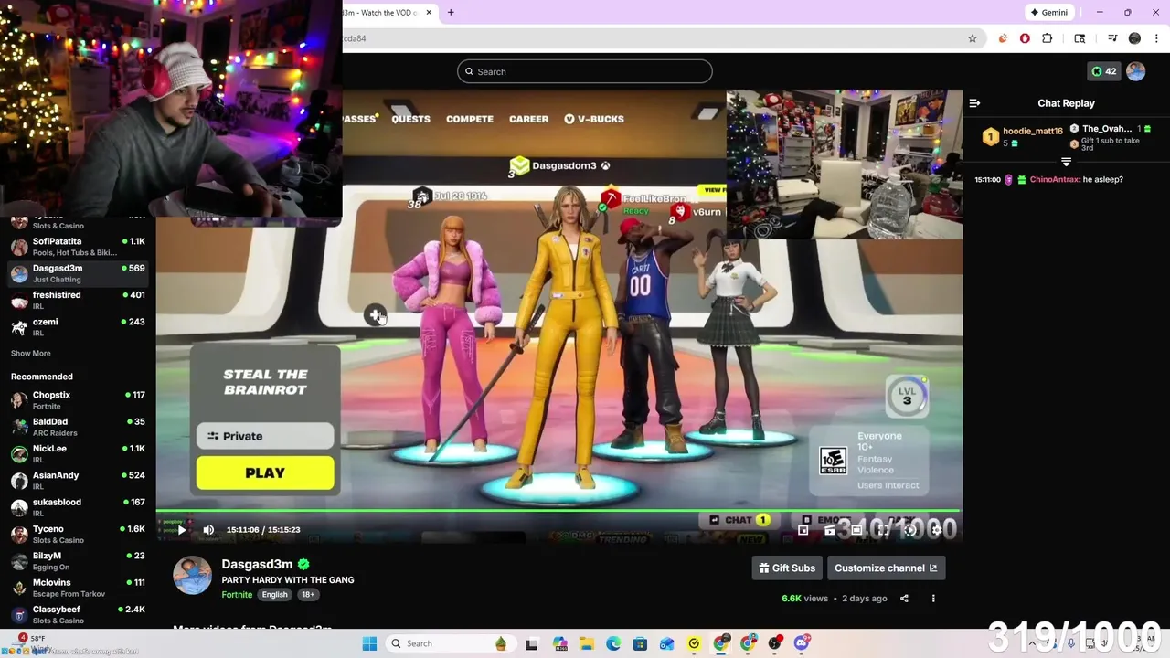Open recommended channel Mclovins
This screenshot has width=1170, height=658.
click(78, 588)
